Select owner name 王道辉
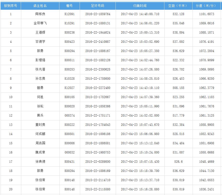 (x=40, y=33)
